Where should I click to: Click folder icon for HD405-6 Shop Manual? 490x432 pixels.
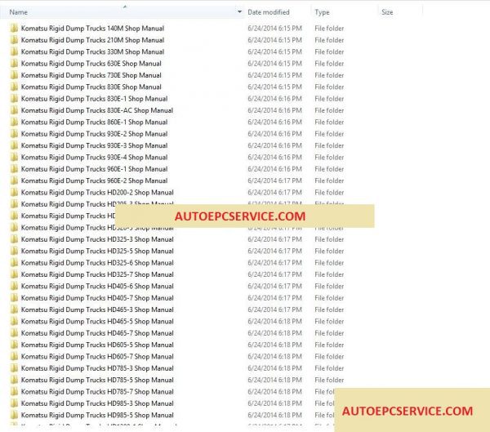[14, 287]
